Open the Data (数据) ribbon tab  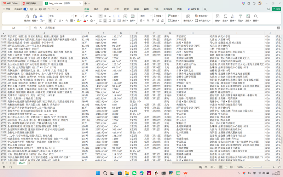pyautogui.click(x=127, y=9)
